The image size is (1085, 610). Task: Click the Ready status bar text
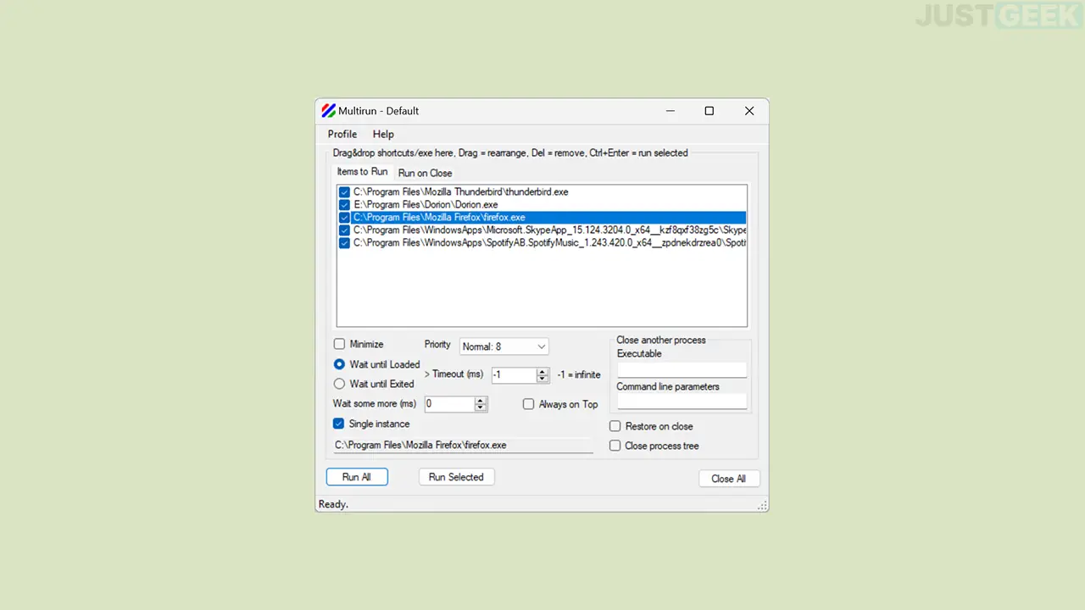coord(333,504)
